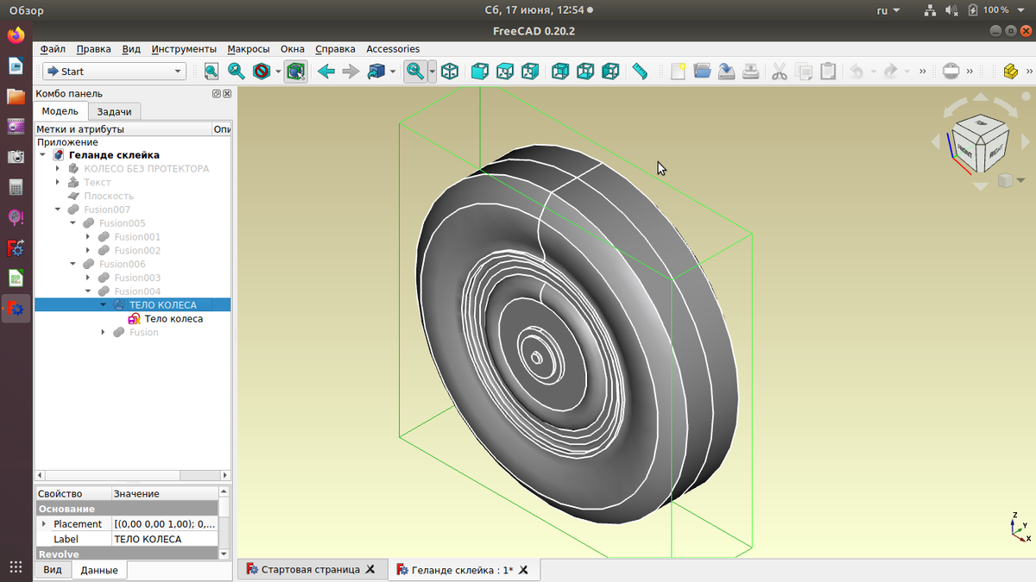Select the measure distance ruler tool

[x=640, y=72]
